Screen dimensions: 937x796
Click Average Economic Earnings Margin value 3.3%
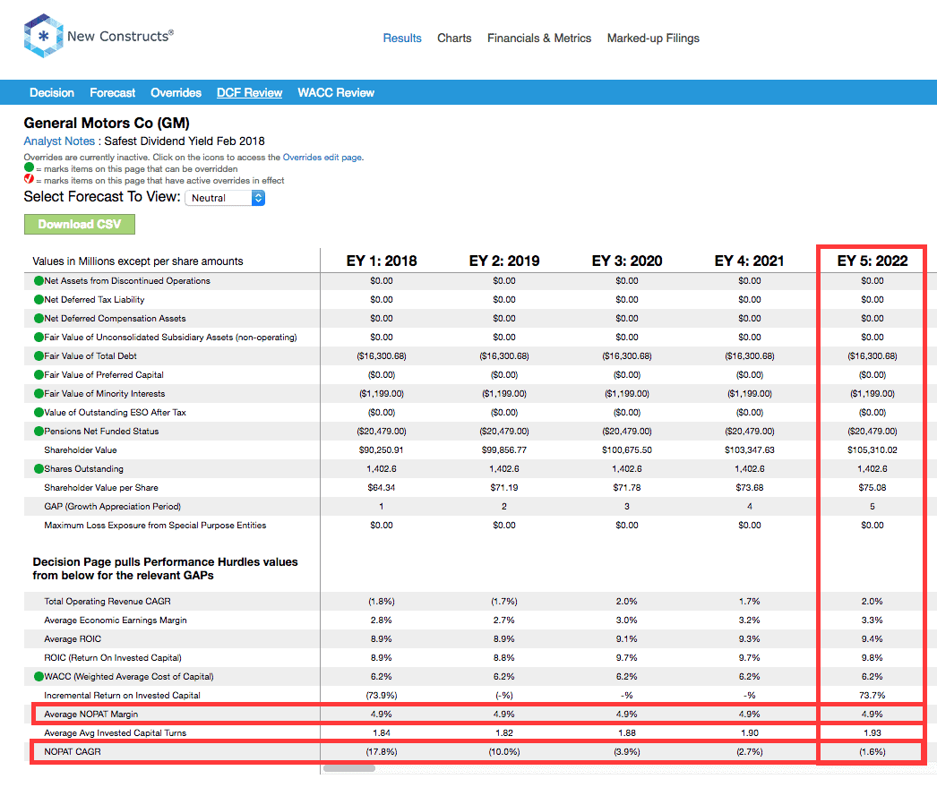pyautogui.click(x=873, y=621)
